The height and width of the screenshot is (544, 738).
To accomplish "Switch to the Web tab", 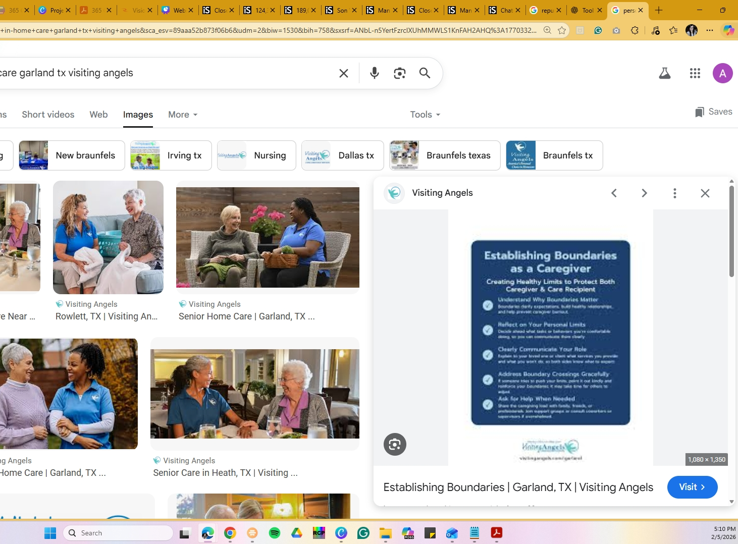I will click(x=98, y=115).
